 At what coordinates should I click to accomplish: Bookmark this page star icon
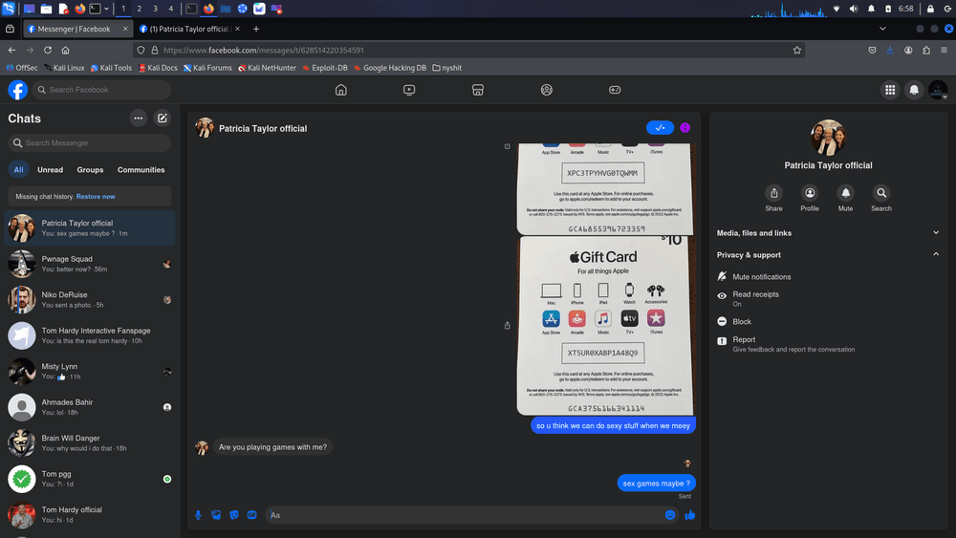coord(796,50)
